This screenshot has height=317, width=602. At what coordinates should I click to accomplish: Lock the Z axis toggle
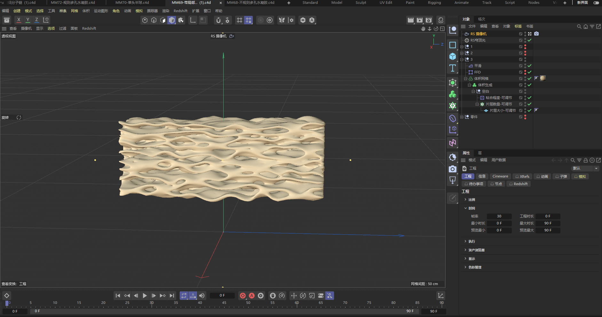click(x=37, y=20)
